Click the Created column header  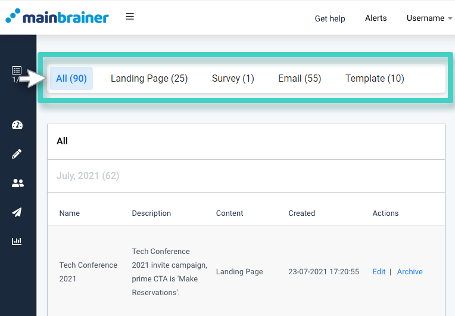(301, 213)
